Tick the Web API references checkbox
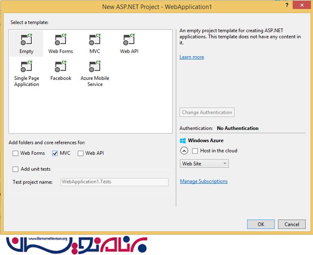The height and width of the screenshot is (255, 313). [81, 153]
